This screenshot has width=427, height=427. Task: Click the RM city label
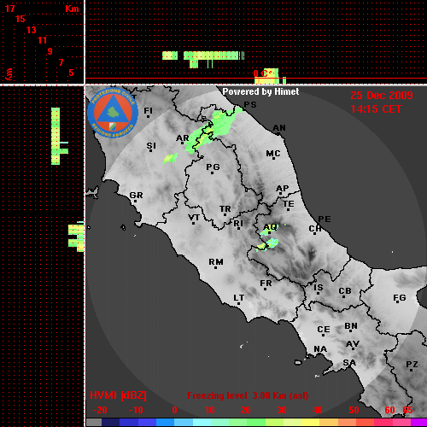[x=216, y=262]
